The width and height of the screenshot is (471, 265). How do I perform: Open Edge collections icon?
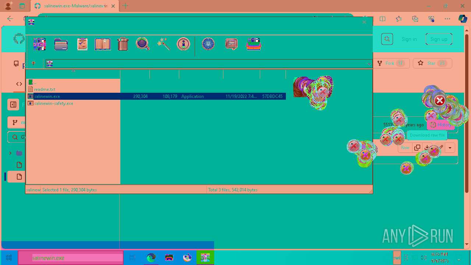click(415, 19)
